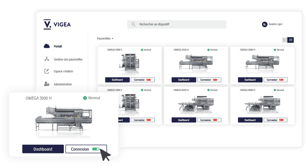
Task: Switch to list view layout icon
Action: (285, 40)
